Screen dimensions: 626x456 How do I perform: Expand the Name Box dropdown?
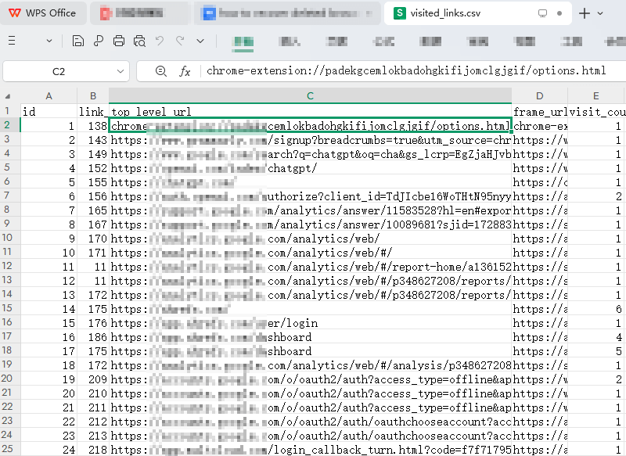pyautogui.click(x=121, y=71)
